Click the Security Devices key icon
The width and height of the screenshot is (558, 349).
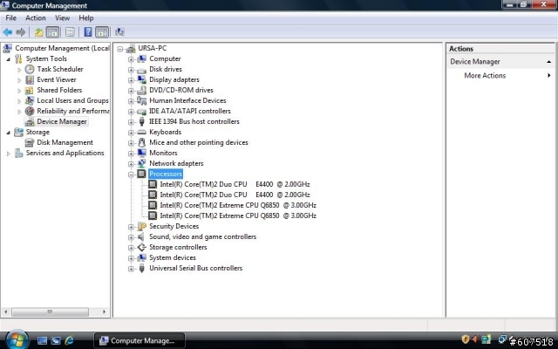click(141, 226)
